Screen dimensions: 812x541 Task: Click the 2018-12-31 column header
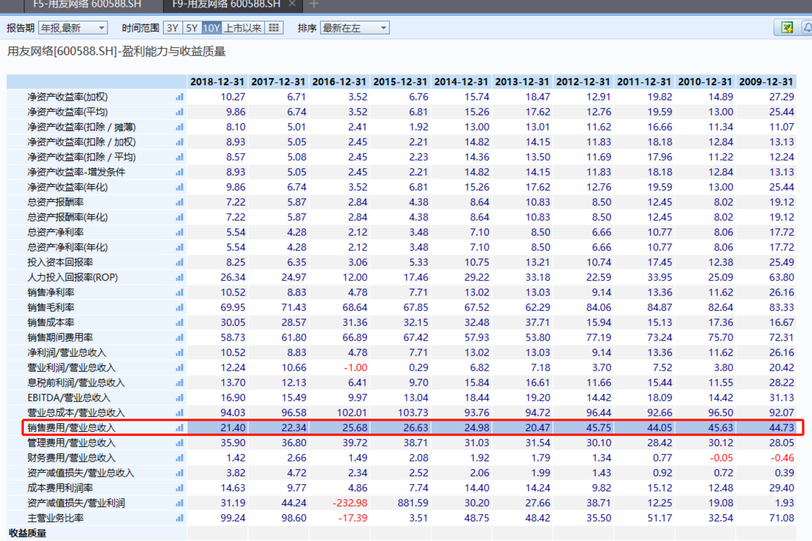coord(217,82)
